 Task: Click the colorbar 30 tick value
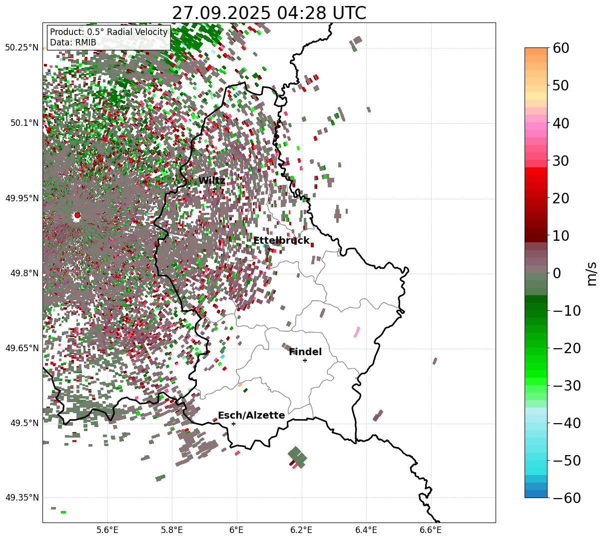(560, 161)
